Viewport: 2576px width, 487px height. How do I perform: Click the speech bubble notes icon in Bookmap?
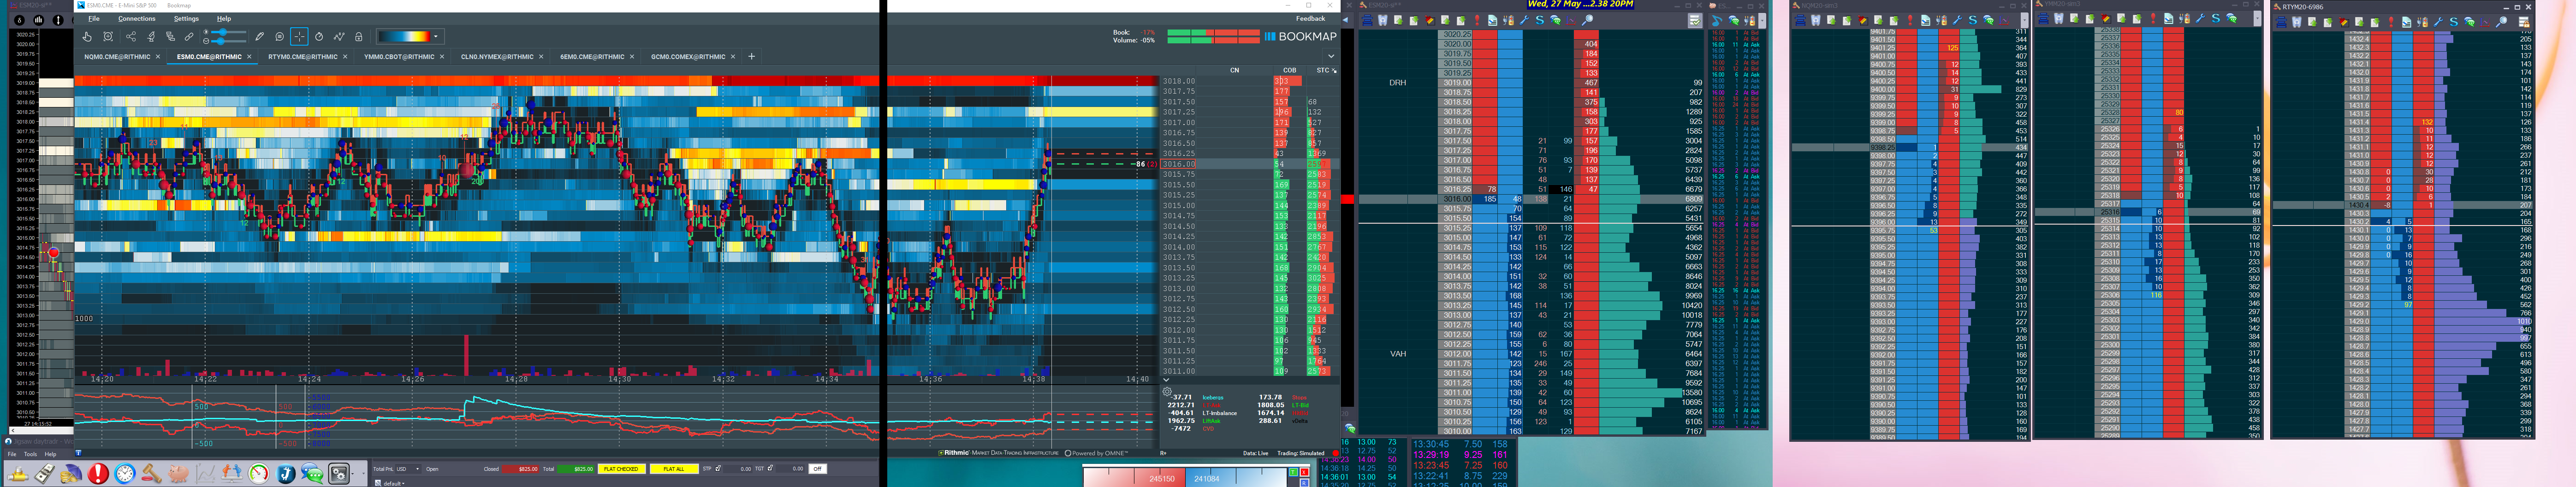(x=280, y=37)
